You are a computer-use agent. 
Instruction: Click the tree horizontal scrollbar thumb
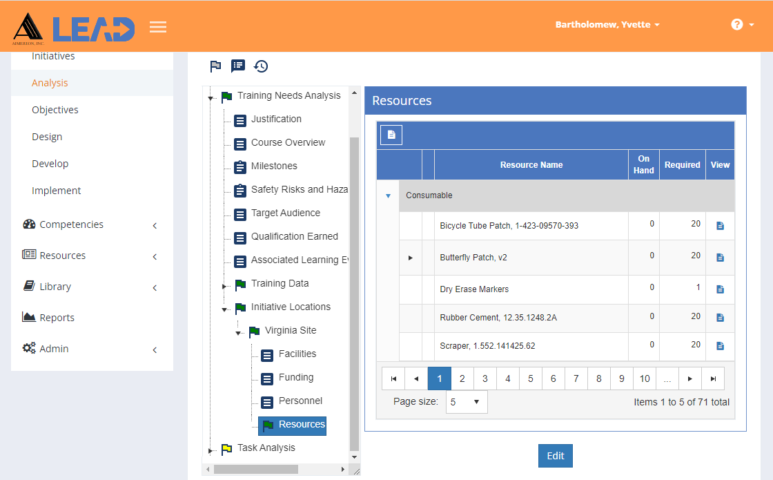(x=255, y=469)
